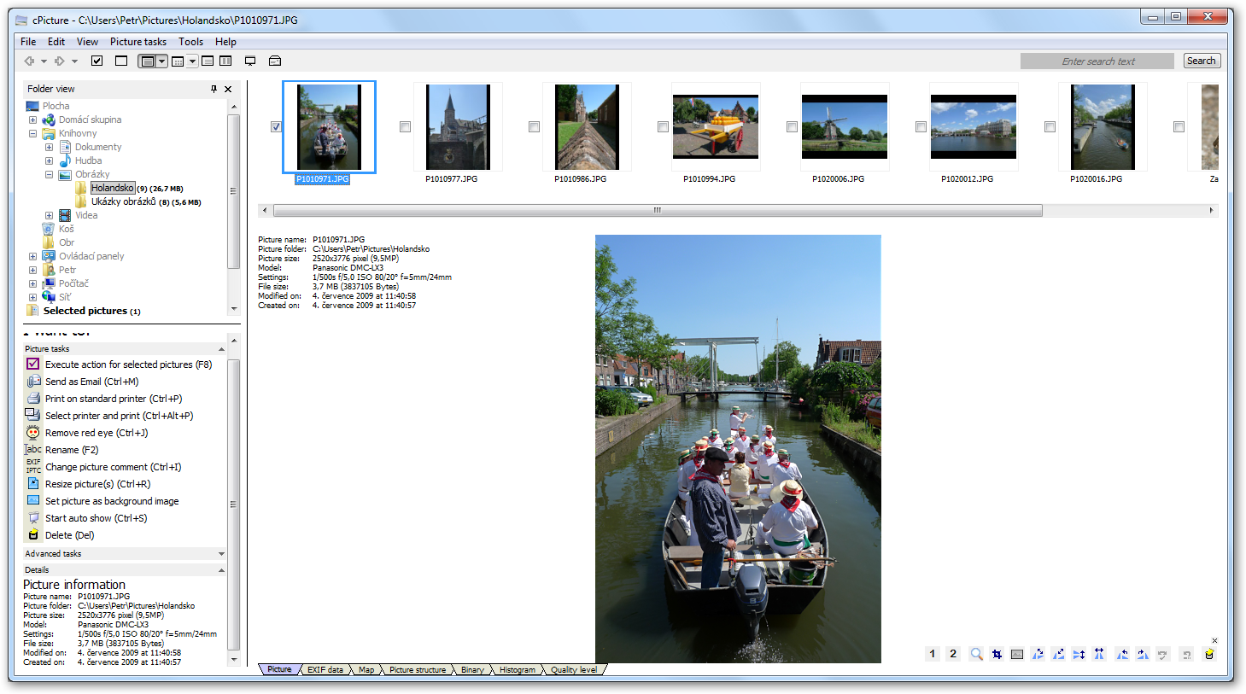The height and width of the screenshot is (694, 1246).
Task: Select the P1020006.JPG windmill thumbnail
Action: 844,126
